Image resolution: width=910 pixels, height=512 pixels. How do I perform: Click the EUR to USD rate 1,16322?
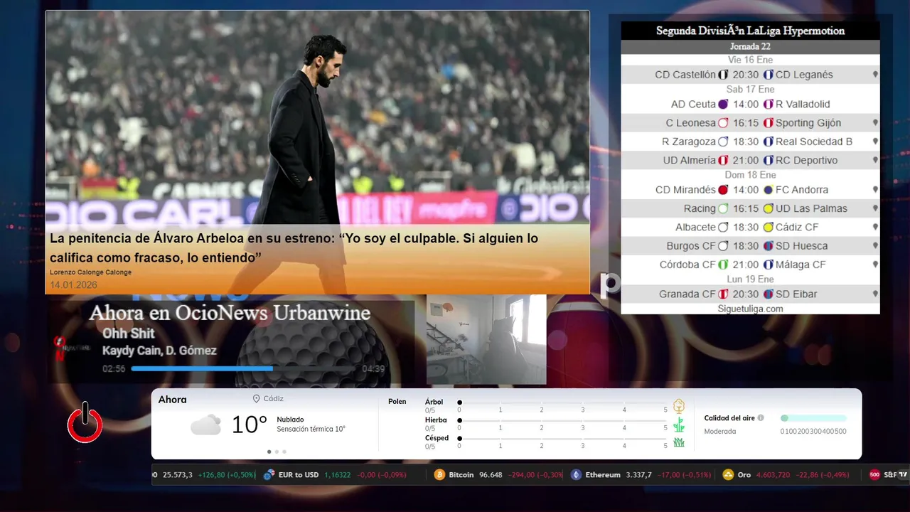(338, 475)
